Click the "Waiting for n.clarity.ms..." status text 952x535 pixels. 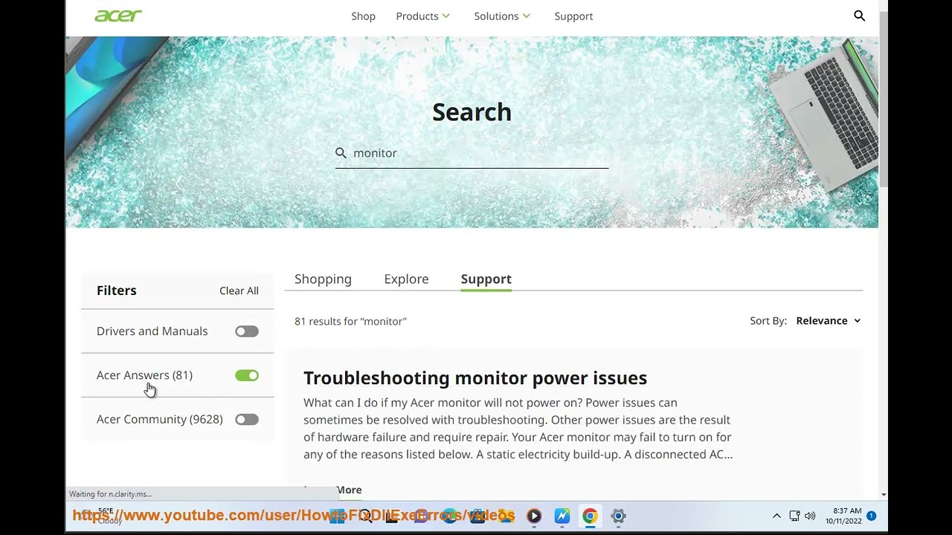point(110,494)
